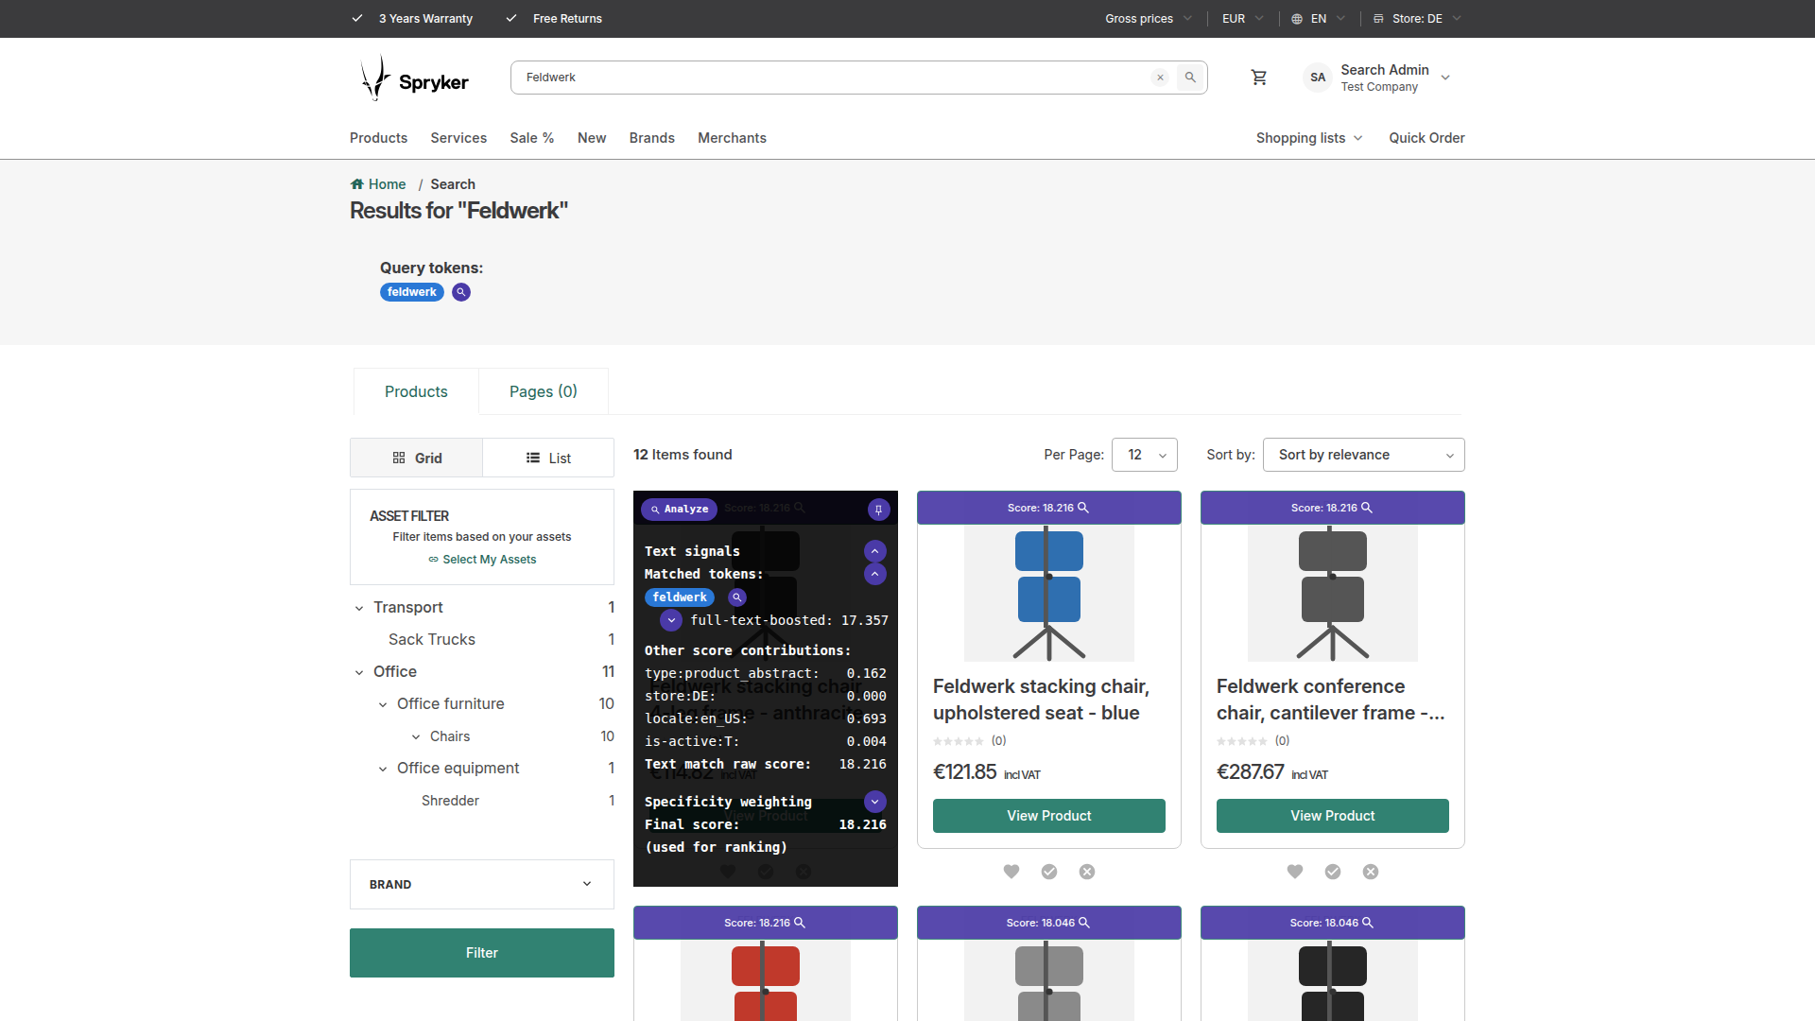Switch to List view
Screen dimensions: 1815x1021
click(548, 458)
